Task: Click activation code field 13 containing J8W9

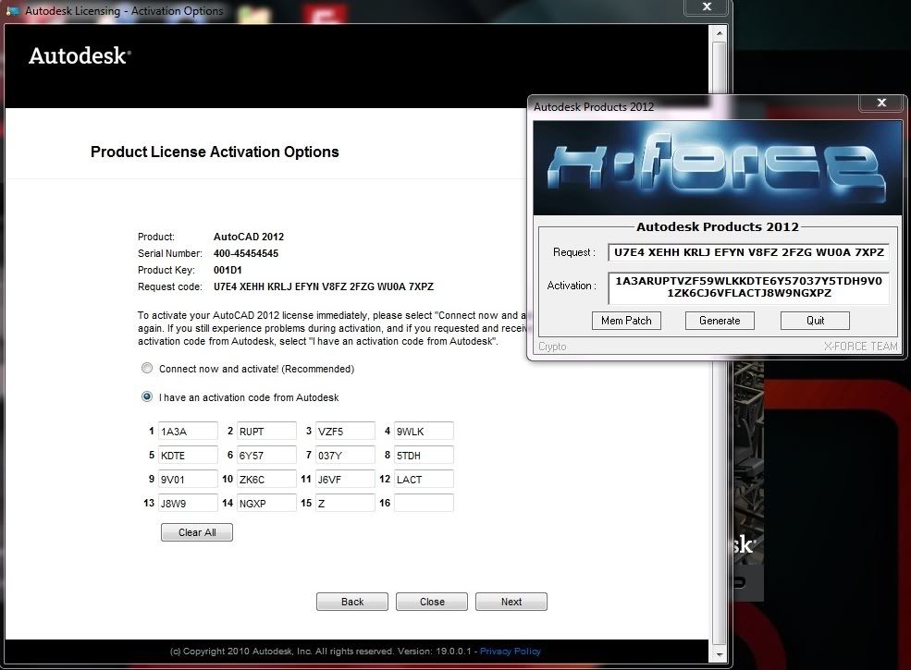Action: click(x=188, y=503)
